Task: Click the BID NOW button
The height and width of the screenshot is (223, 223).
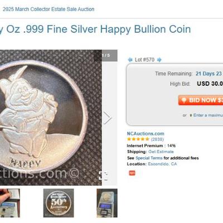Action: click(x=201, y=100)
